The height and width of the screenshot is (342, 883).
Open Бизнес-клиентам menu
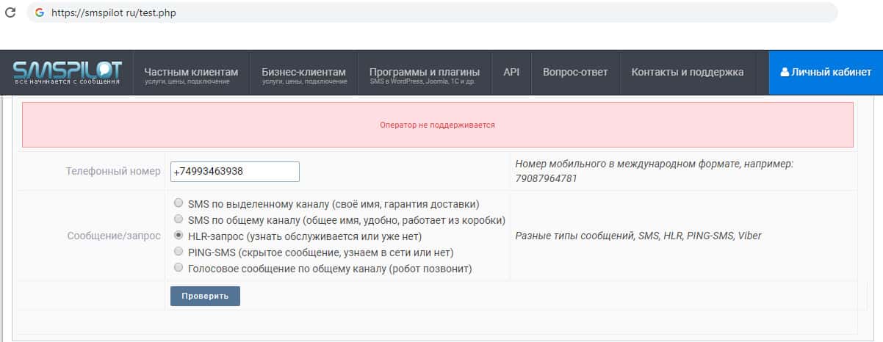coord(303,73)
